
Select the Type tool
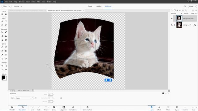tap(2, 59)
